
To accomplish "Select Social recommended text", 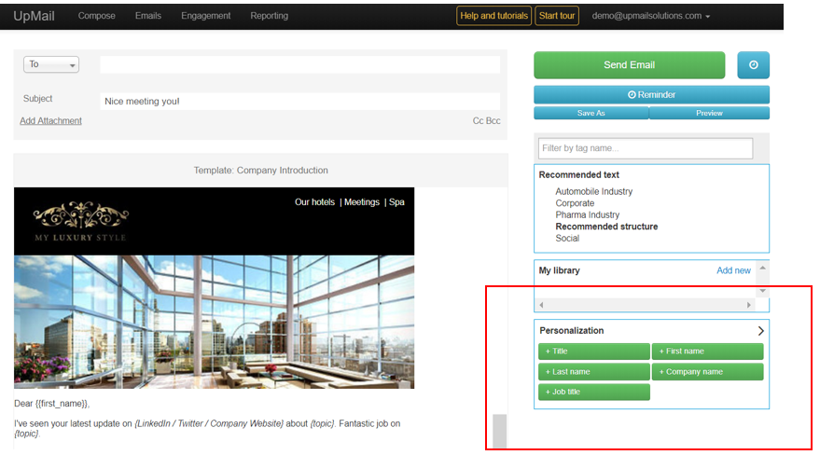I will click(x=567, y=238).
